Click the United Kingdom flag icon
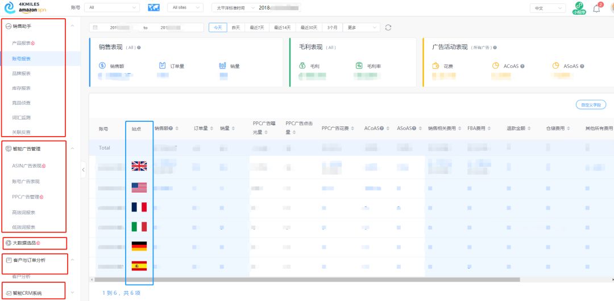 (139, 166)
